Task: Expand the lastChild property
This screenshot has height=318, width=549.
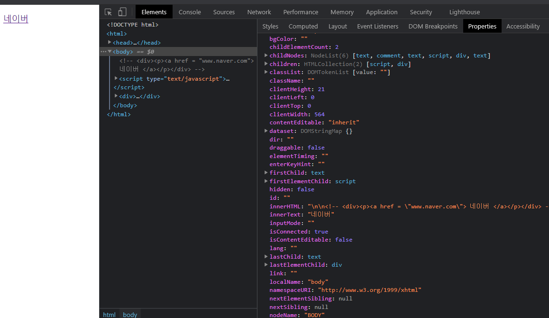Action: [266, 256]
